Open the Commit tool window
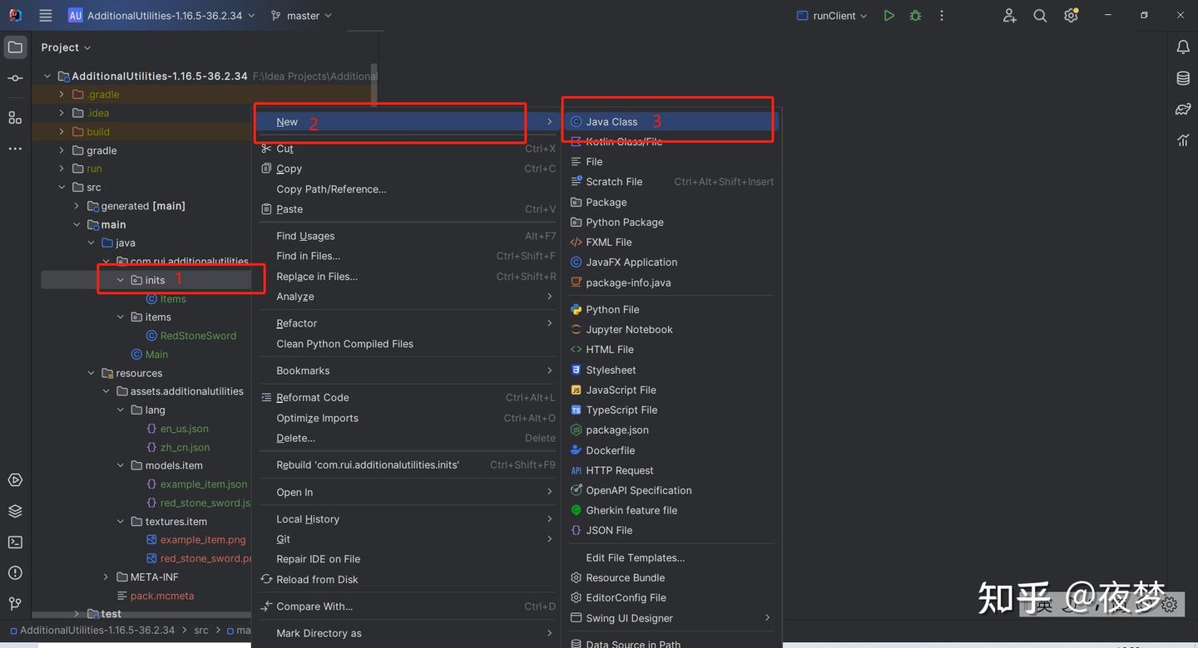The image size is (1198, 648). click(15, 78)
